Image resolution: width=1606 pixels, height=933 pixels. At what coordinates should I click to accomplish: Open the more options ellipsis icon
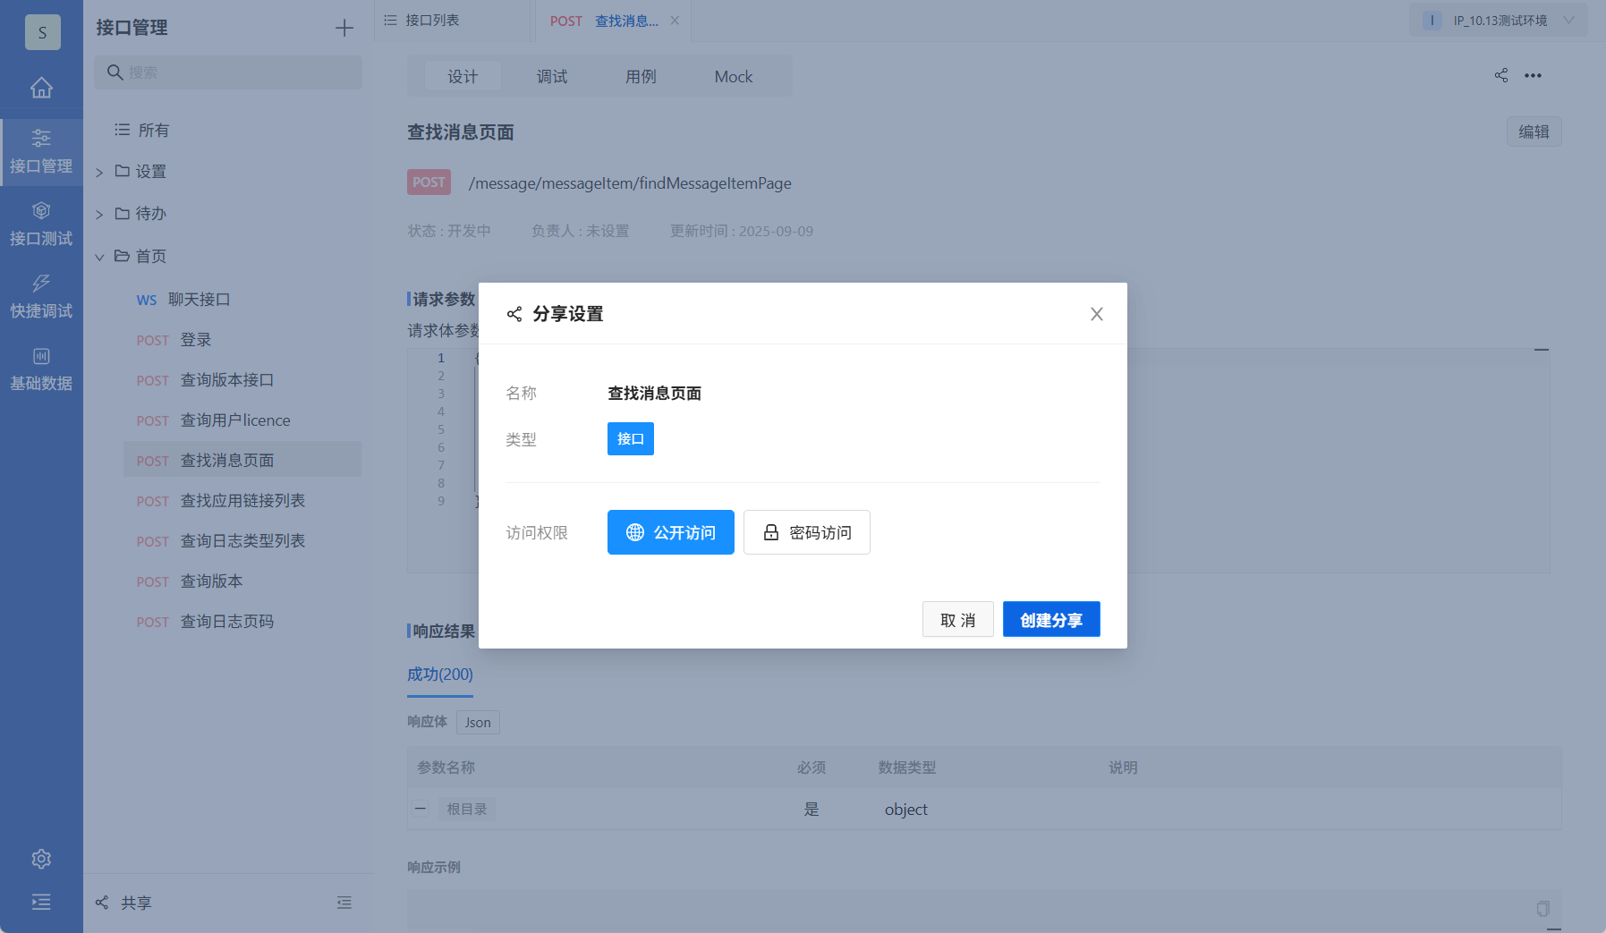[1534, 75]
